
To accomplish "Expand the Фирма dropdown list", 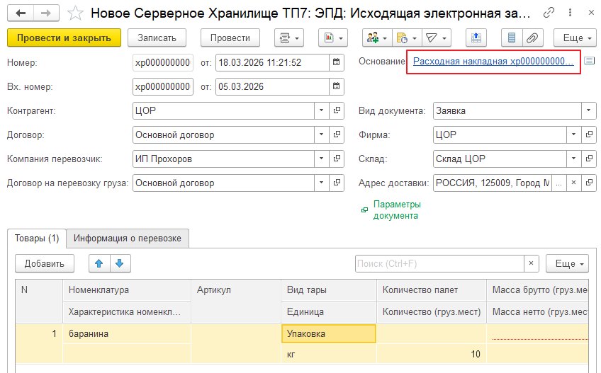I will [x=573, y=134].
